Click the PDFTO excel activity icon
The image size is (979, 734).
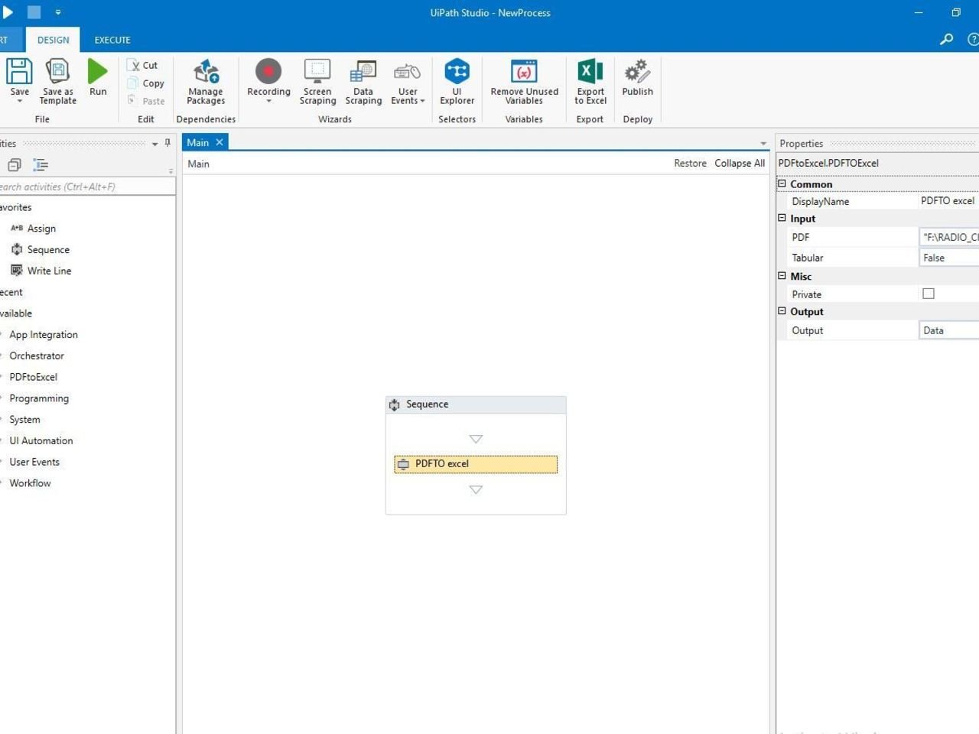coord(403,464)
